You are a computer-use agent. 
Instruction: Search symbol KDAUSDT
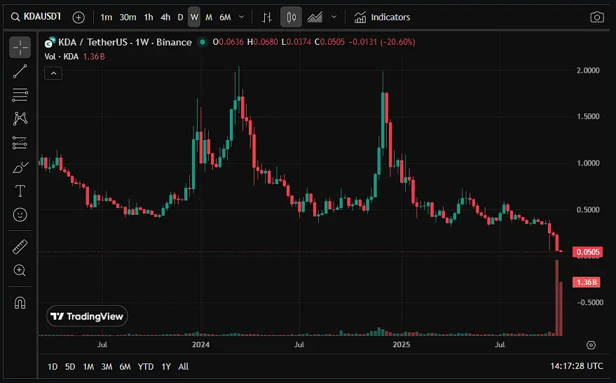click(x=36, y=17)
